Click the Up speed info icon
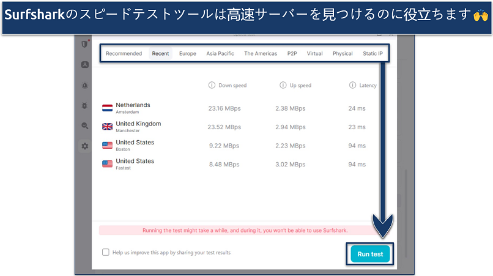The height and width of the screenshot is (276, 493). pos(283,86)
